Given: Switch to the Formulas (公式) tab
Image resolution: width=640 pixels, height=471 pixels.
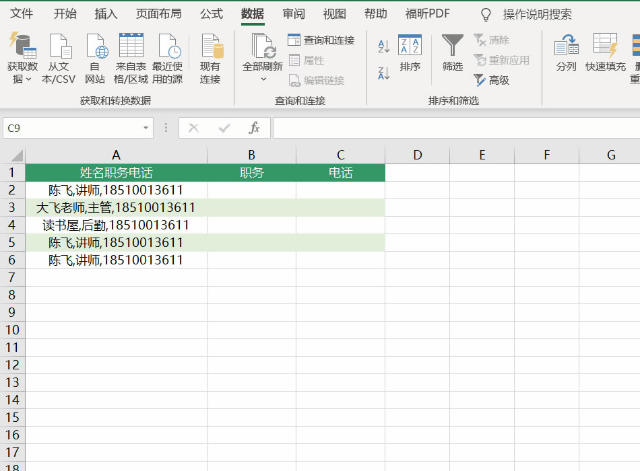Looking at the screenshot, I should point(212,14).
